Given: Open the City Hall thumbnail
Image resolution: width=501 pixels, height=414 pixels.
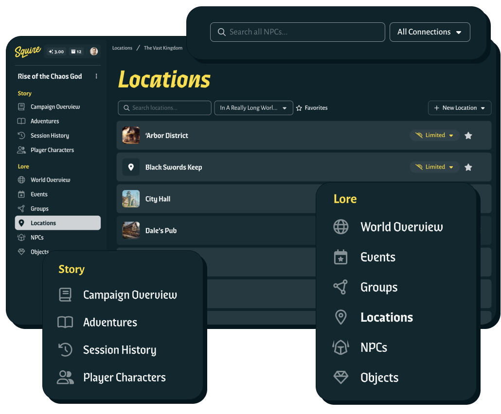Looking at the screenshot, I should [x=131, y=199].
